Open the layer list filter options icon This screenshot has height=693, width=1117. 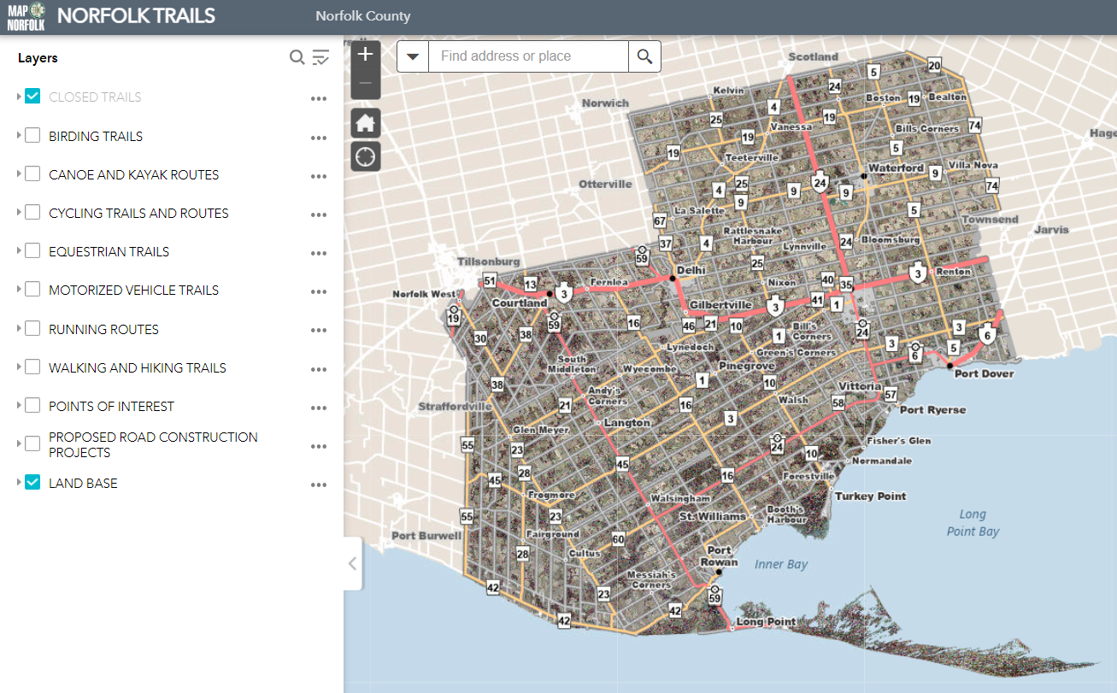point(320,57)
